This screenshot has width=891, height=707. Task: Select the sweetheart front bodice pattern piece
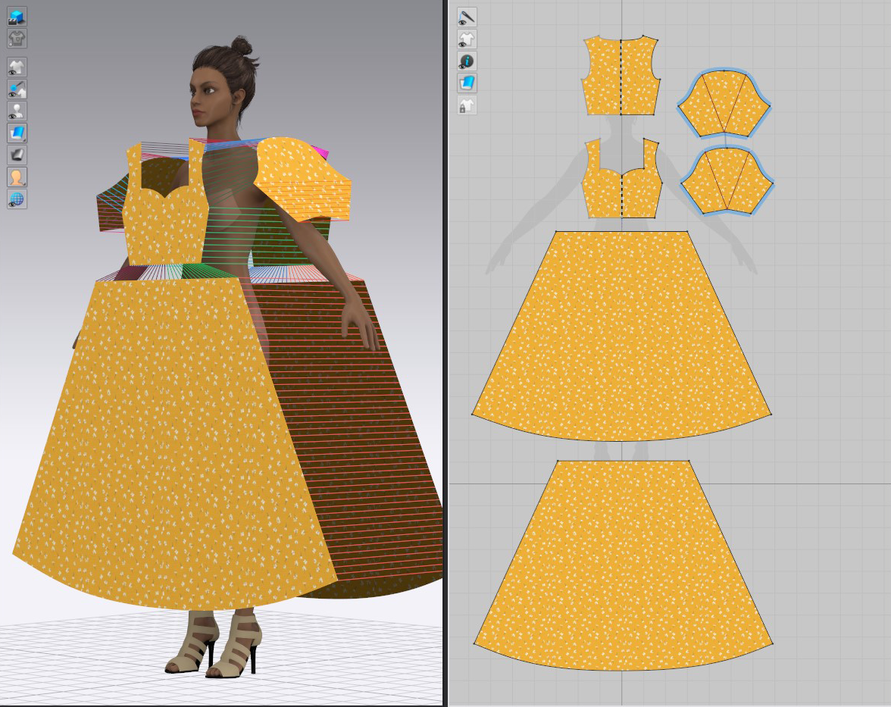[x=621, y=193]
